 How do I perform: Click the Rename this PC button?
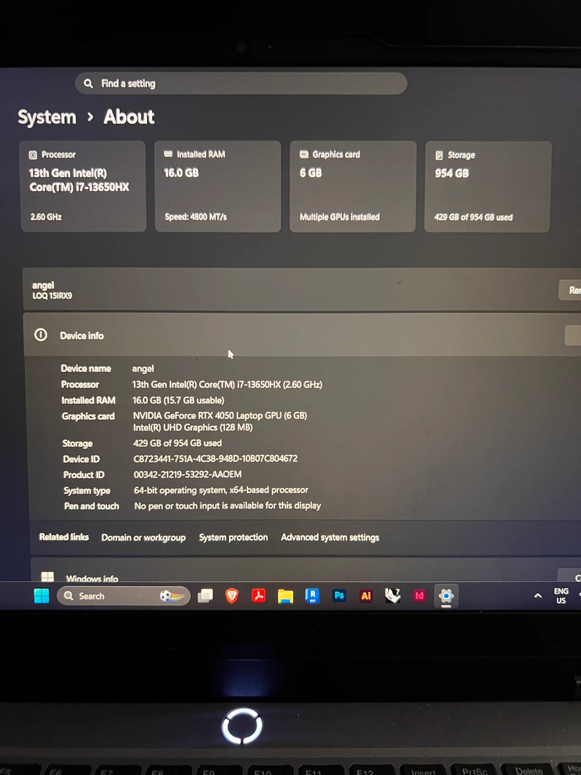coord(570,290)
